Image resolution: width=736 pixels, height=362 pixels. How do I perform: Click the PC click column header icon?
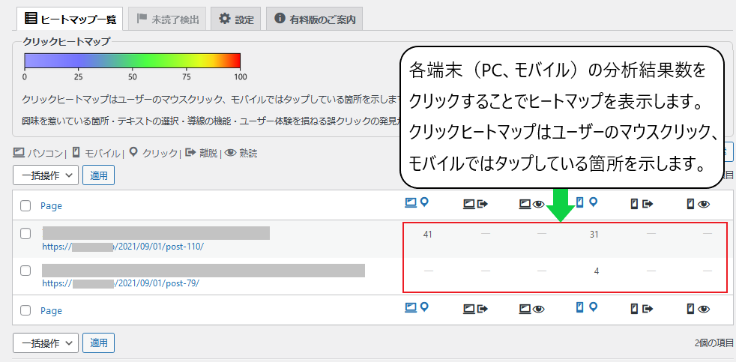[416, 202]
